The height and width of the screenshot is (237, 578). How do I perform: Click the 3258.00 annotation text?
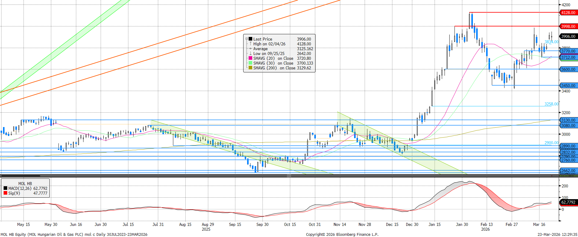tap(551, 104)
